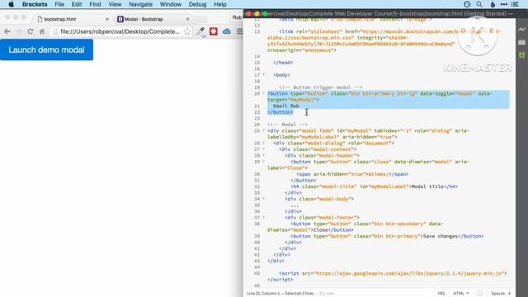Open the Window menu
Screen dimensions: 528x297
(x=171, y=4)
